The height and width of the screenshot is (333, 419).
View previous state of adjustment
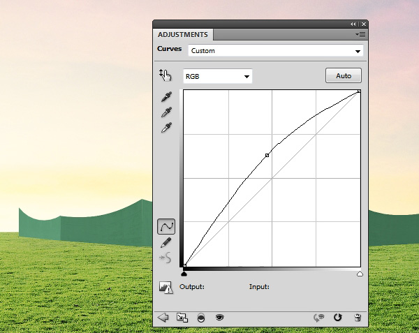(x=318, y=318)
